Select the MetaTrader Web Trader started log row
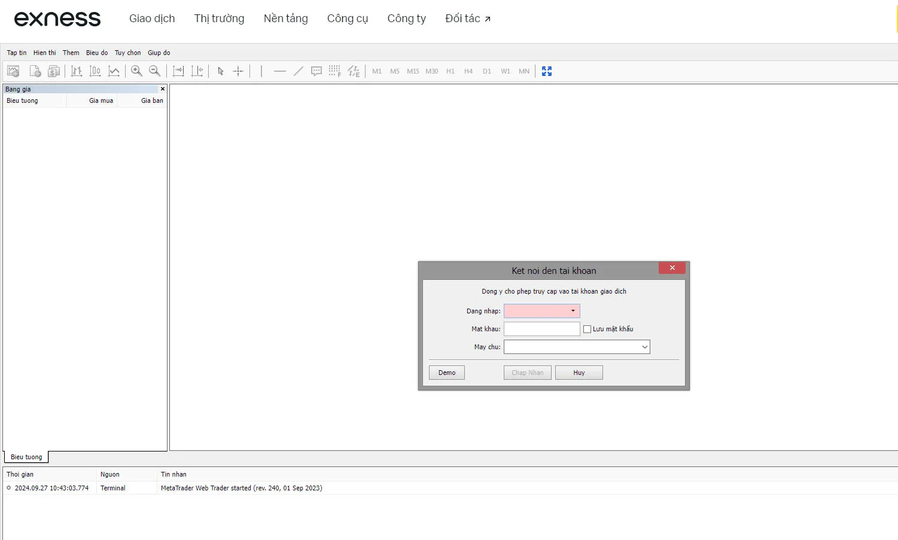Screen dimensions: 898x540 pyautogui.click(x=450, y=488)
